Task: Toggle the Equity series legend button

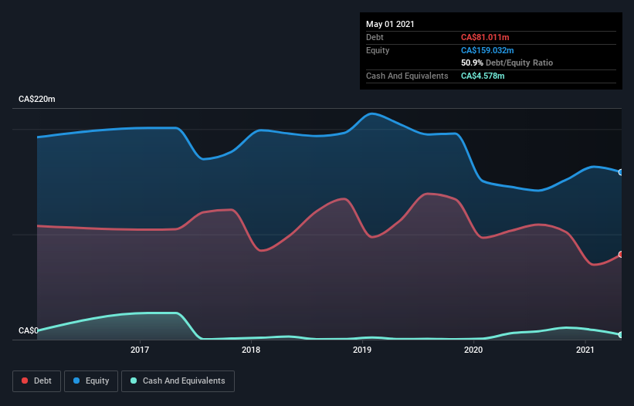Action: coord(91,381)
